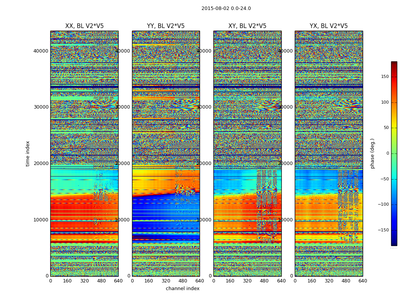Image resolution: width=403 pixels, height=307 pixels.
Task: Select the 'XY, BL V2*V5' panel title
Action: (x=247, y=26)
